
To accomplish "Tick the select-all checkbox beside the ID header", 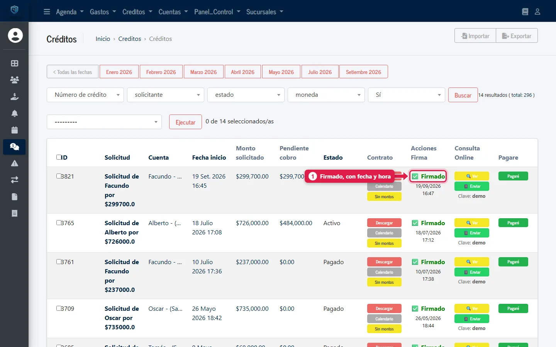I will (59, 157).
